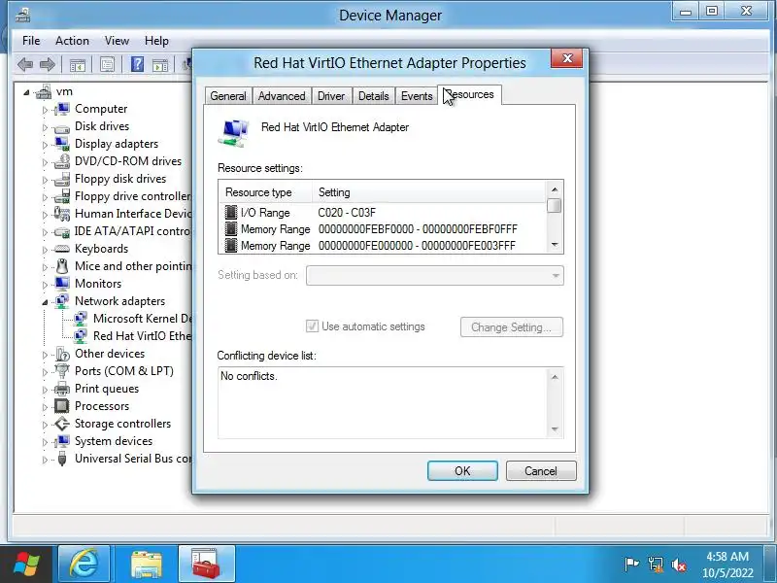Select the Monitors icon
Image resolution: width=777 pixels, height=583 pixels.
point(62,283)
